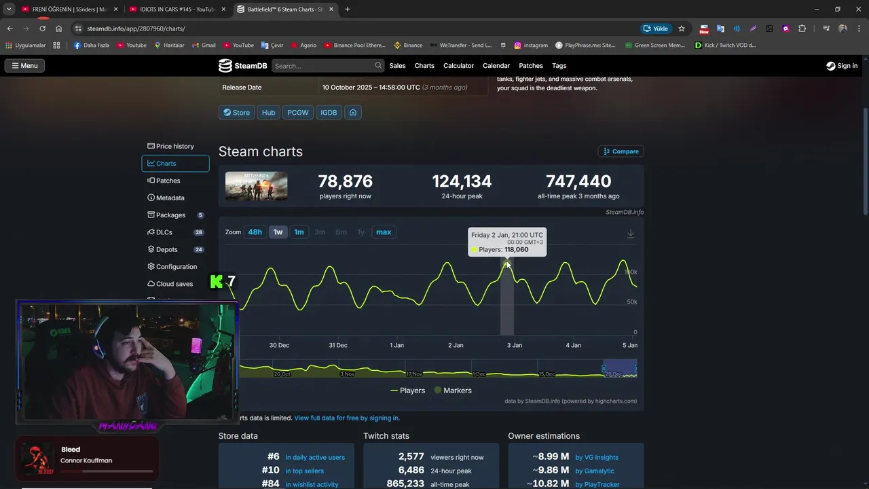Open the Hub button
869x489 pixels.
coord(269,113)
